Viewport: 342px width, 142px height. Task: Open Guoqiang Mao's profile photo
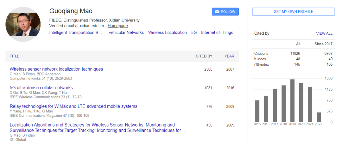23,24
